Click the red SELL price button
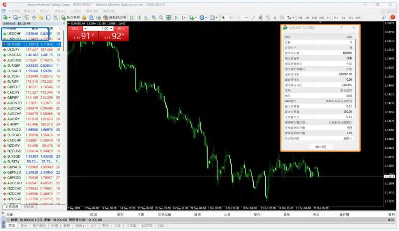399x231 pixels. (83, 36)
